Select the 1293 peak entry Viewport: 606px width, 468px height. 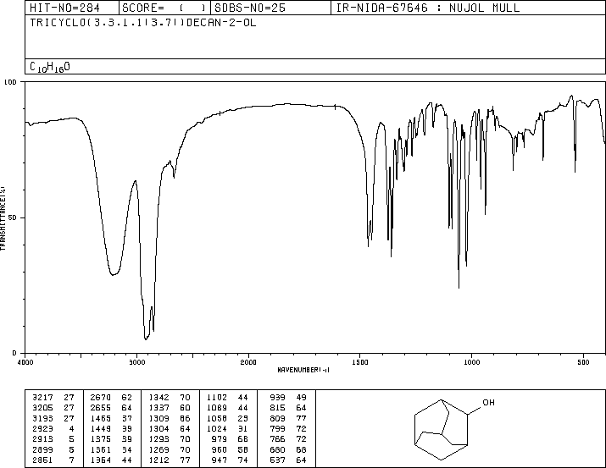coord(170,439)
